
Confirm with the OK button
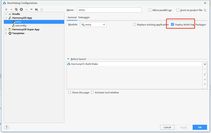(200, 127)
